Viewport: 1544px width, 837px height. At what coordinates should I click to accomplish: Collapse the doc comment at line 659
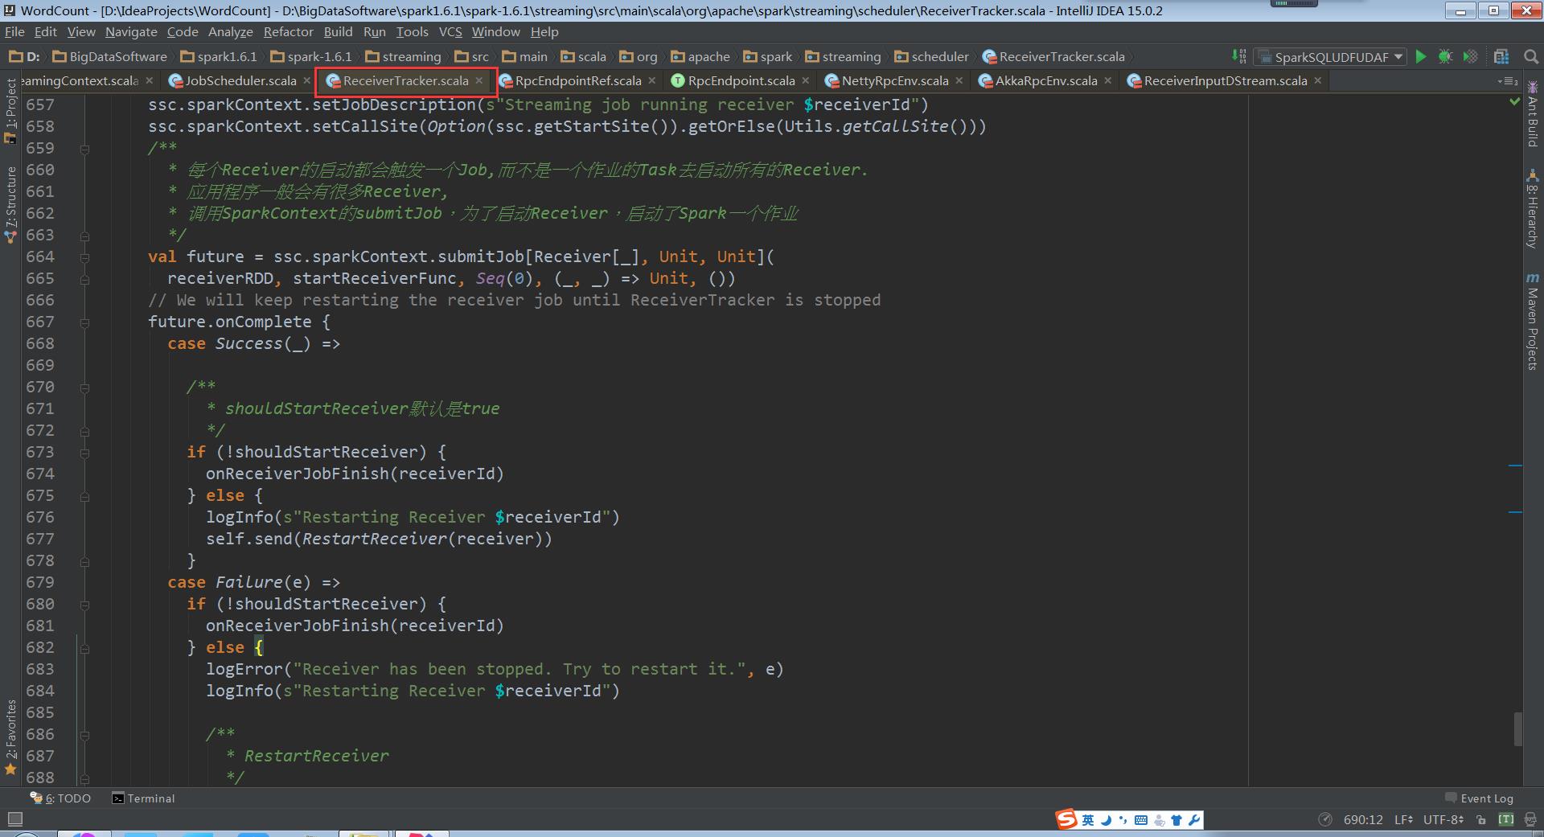[84, 149]
